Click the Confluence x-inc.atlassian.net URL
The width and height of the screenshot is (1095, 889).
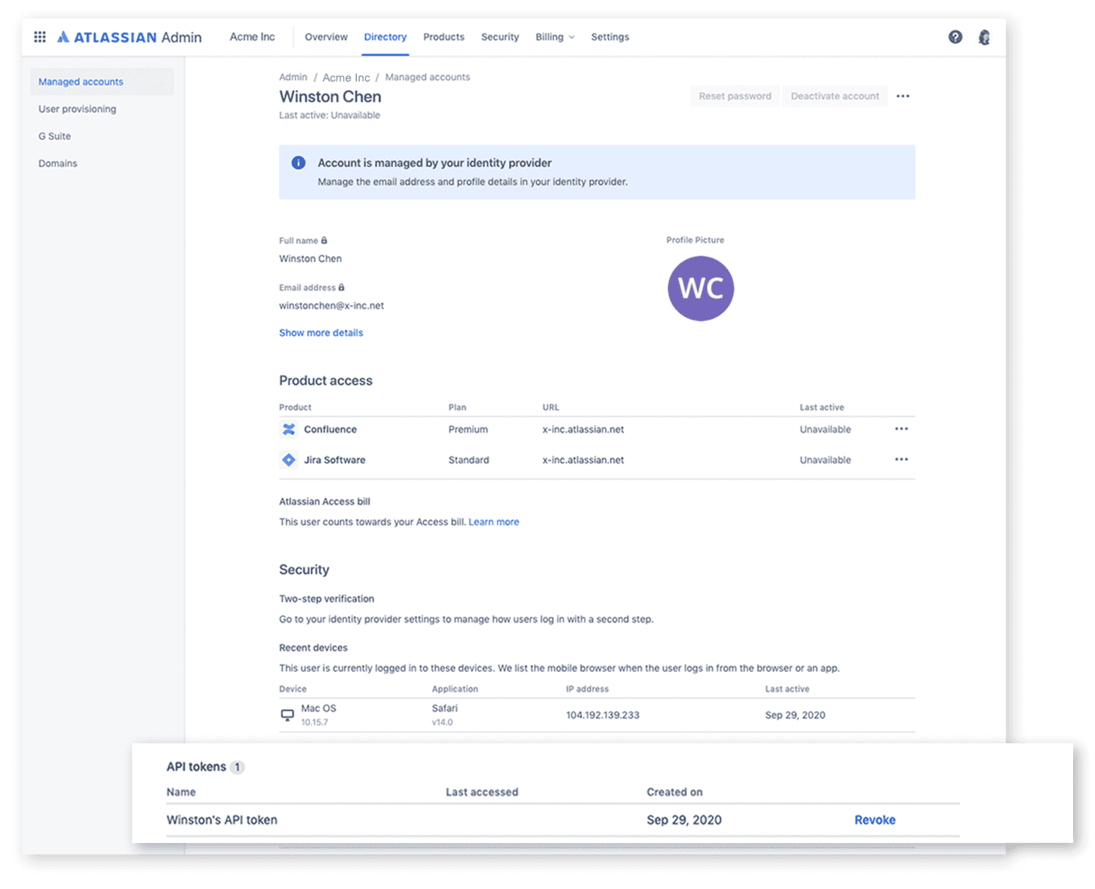583,429
